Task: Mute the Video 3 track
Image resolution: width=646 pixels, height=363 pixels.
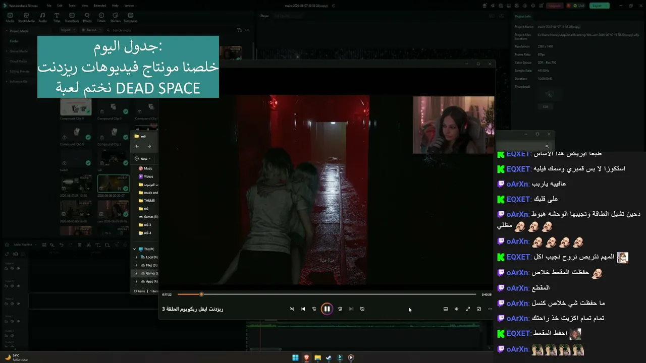Action: pyautogui.click(x=13, y=286)
